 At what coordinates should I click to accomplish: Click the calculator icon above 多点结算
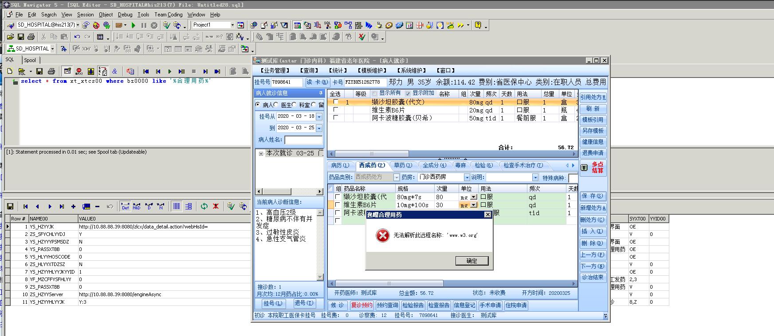584,167
